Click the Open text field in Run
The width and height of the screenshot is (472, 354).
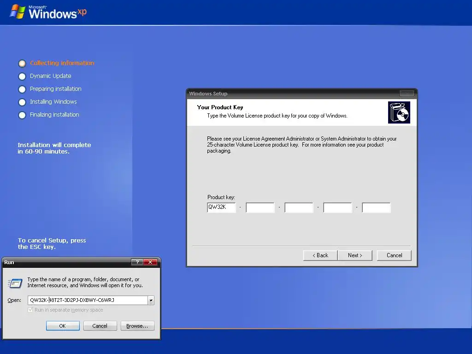(88, 300)
